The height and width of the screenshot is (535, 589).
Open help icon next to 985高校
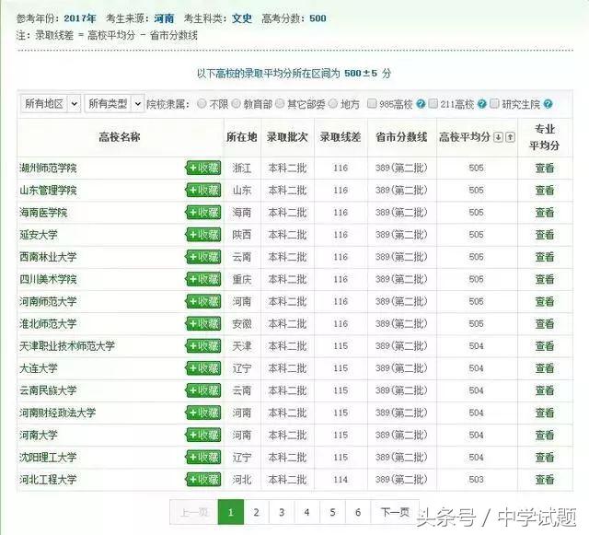[421, 104]
